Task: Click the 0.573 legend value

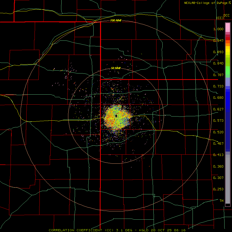Action: coord(218,121)
